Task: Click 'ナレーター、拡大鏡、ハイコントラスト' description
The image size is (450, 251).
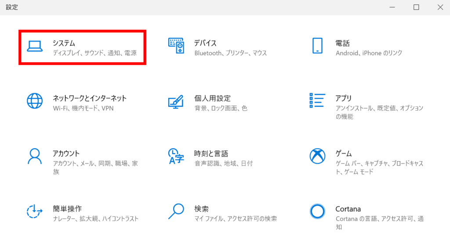Action: pos(95,218)
